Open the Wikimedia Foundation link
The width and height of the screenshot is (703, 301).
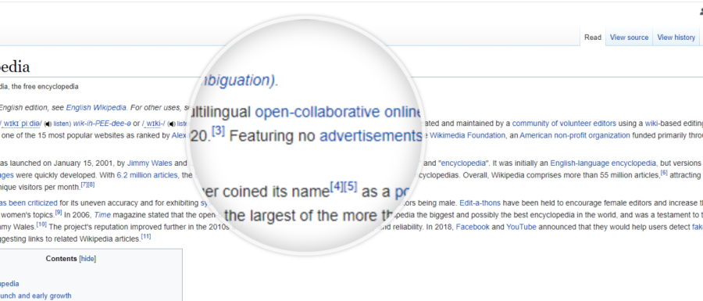point(467,135)
